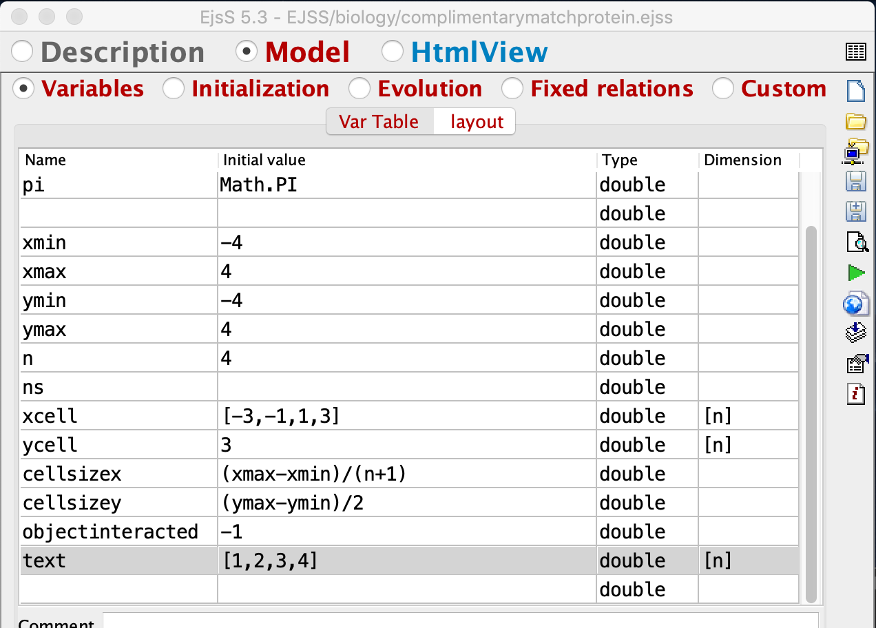Save the simulation with the floppy disk icon
This screenshot has height=628, width=876.
pos(855,181)
